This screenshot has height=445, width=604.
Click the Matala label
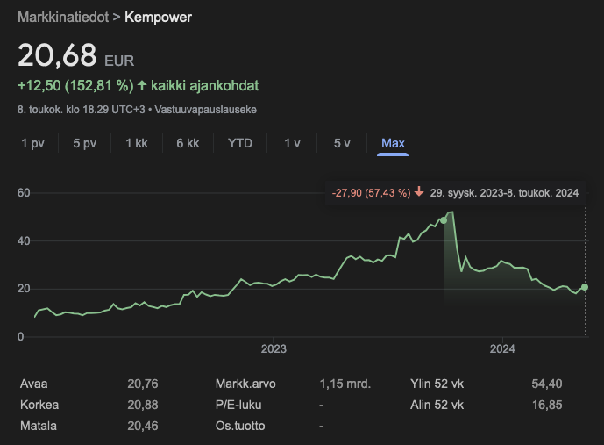[x=39, y=426]
